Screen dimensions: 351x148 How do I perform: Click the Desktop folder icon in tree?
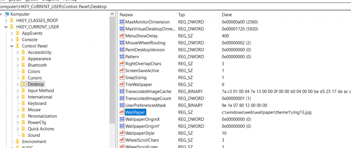[23, 84]
